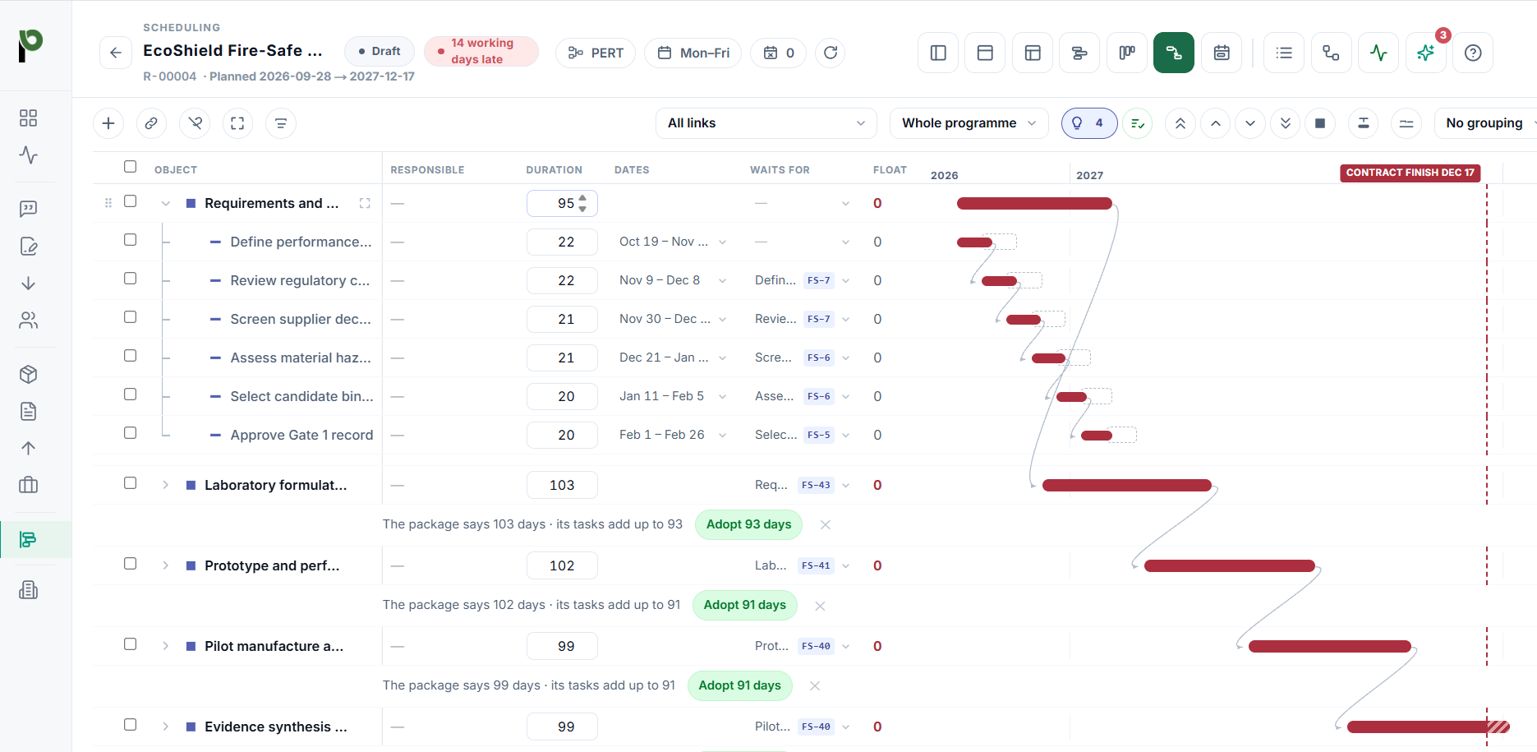1537x752 pixels.
Task: Click the duration field showing 103
Action: coord(562,486)
